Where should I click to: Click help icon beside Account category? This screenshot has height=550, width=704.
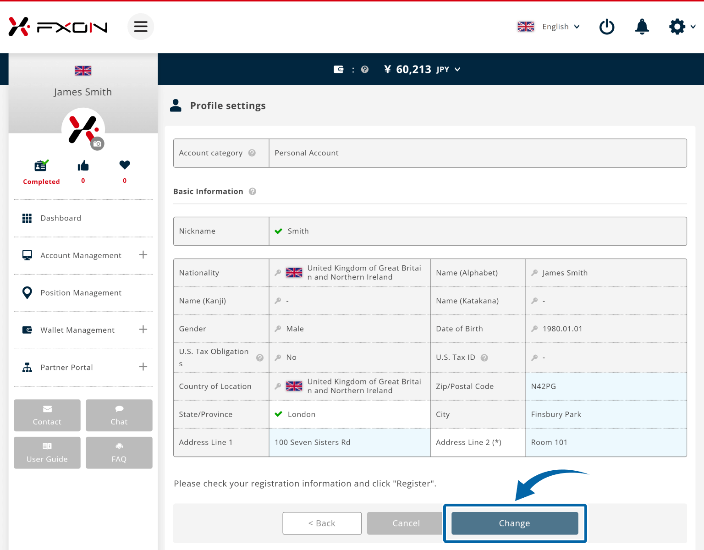[x=252, y=153]
